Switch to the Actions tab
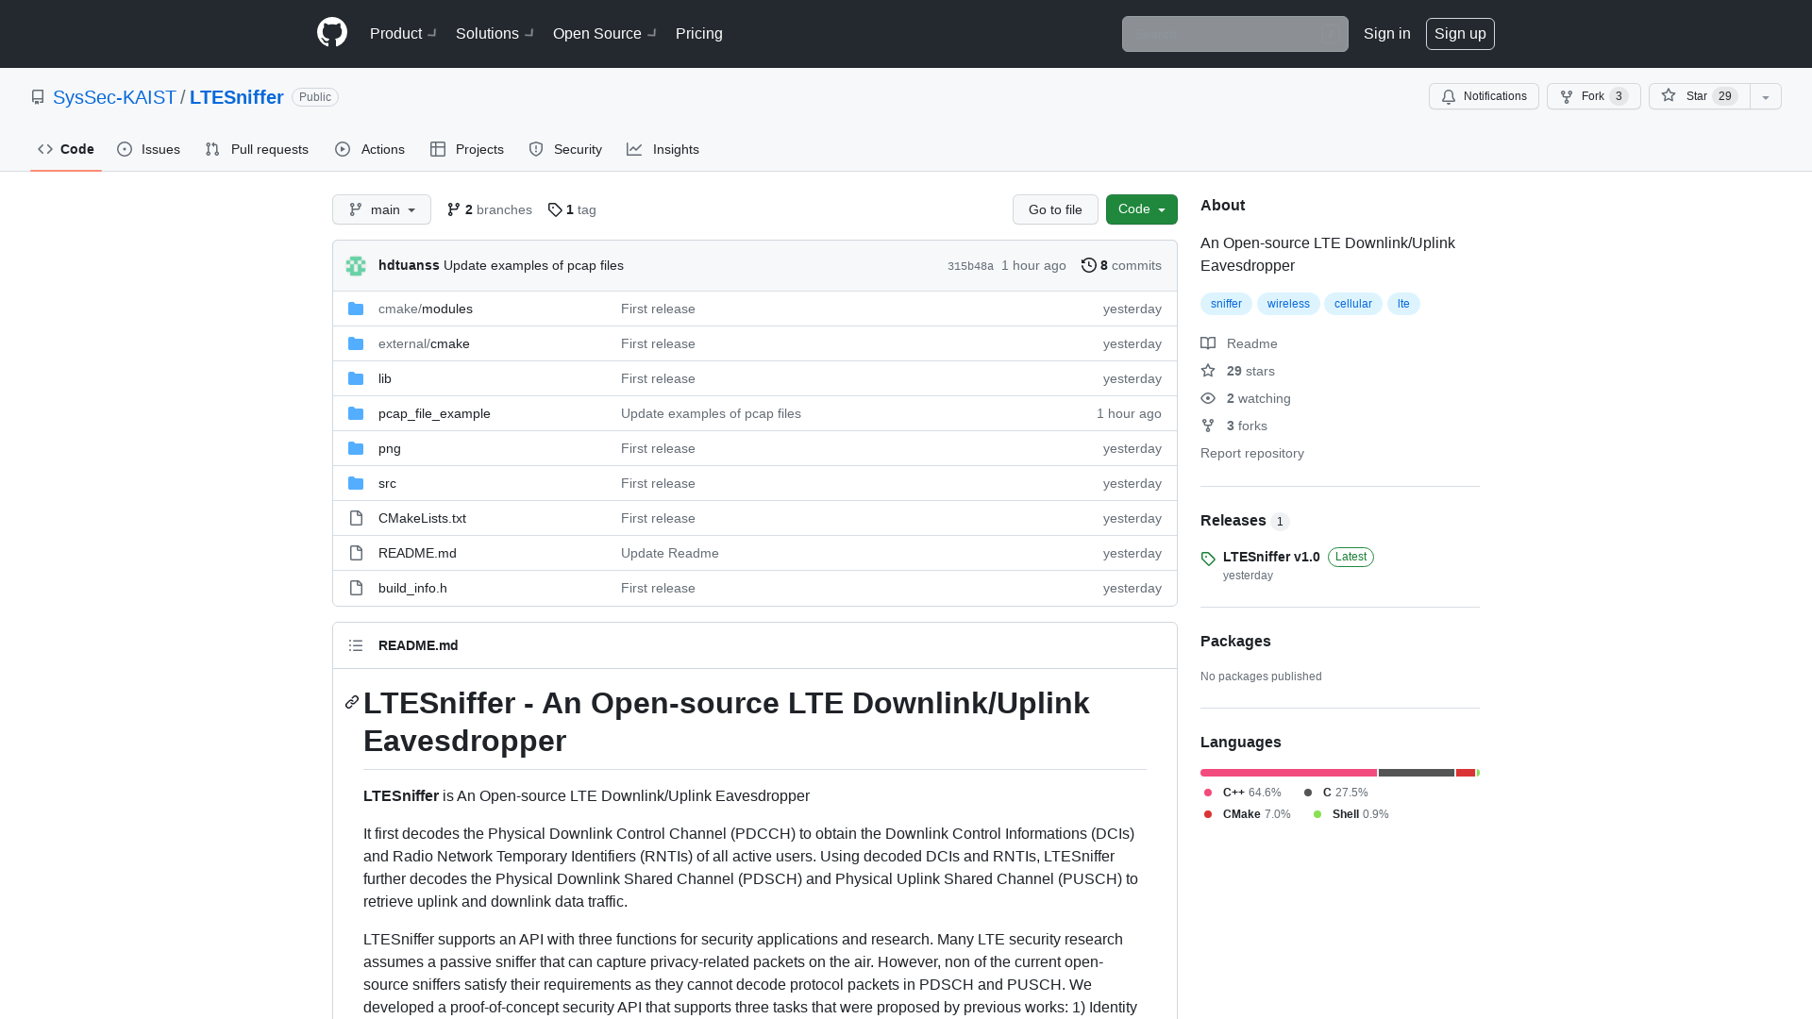This screenshot has height=1019, width=1812. point(370,149)
